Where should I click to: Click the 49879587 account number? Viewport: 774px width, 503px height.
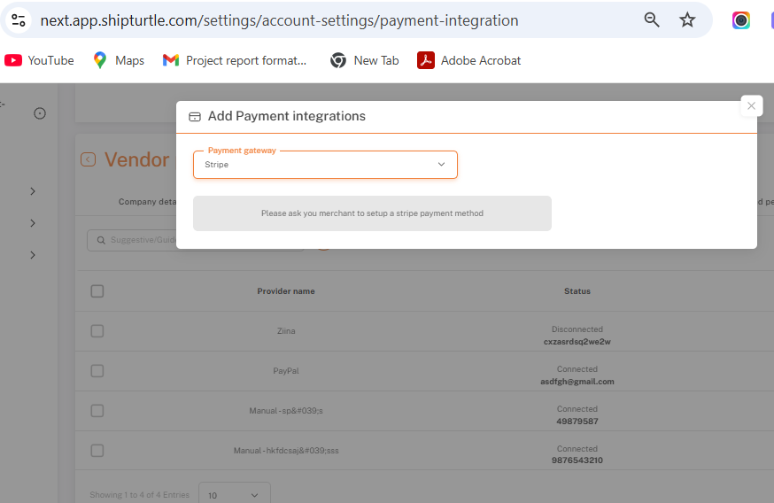(577, 422)
